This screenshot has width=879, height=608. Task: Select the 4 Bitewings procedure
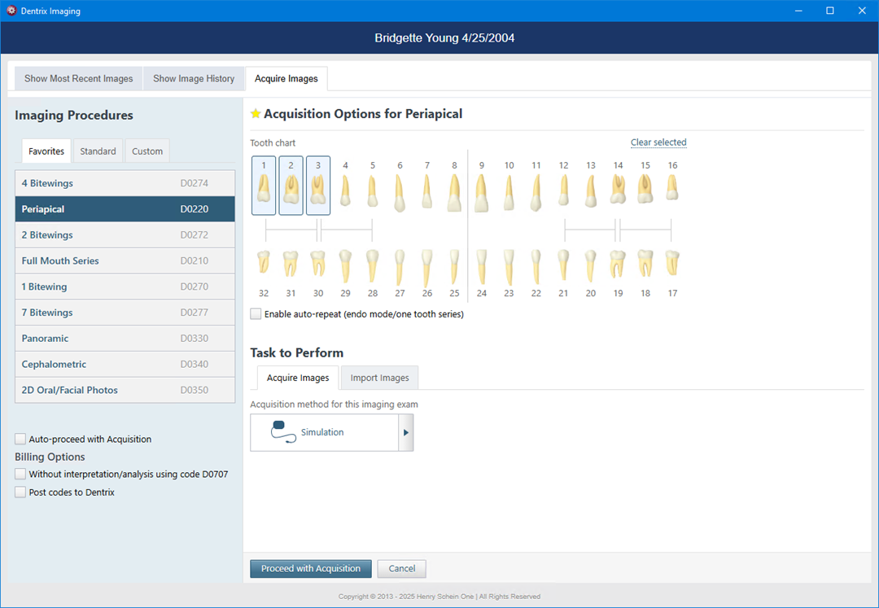(125, 183)
